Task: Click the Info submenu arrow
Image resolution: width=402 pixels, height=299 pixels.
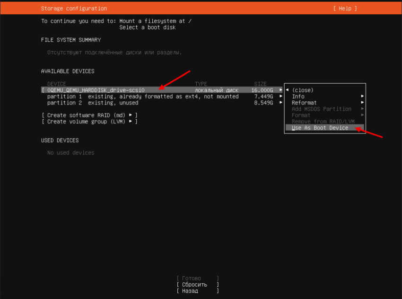Action: point(362,96)
